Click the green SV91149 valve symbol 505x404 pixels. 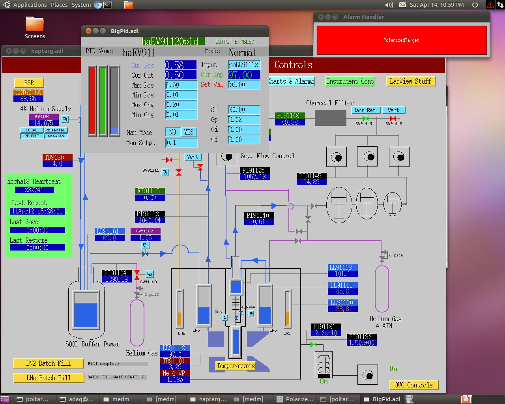tap(365, 118)
